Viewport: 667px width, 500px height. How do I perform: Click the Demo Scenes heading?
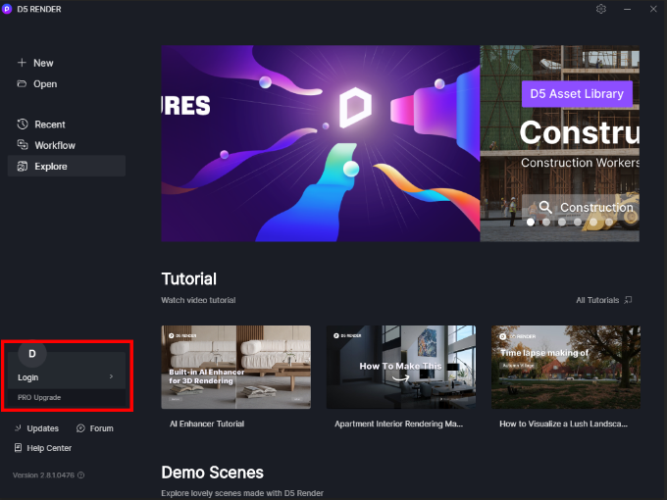pos(212,473)
